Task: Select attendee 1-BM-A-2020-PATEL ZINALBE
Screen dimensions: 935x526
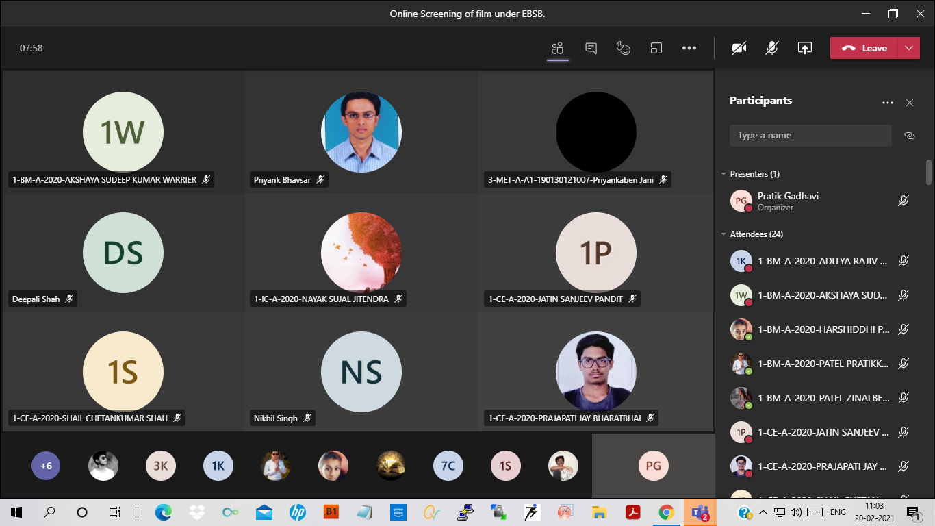Action: (x=820, y=398)
